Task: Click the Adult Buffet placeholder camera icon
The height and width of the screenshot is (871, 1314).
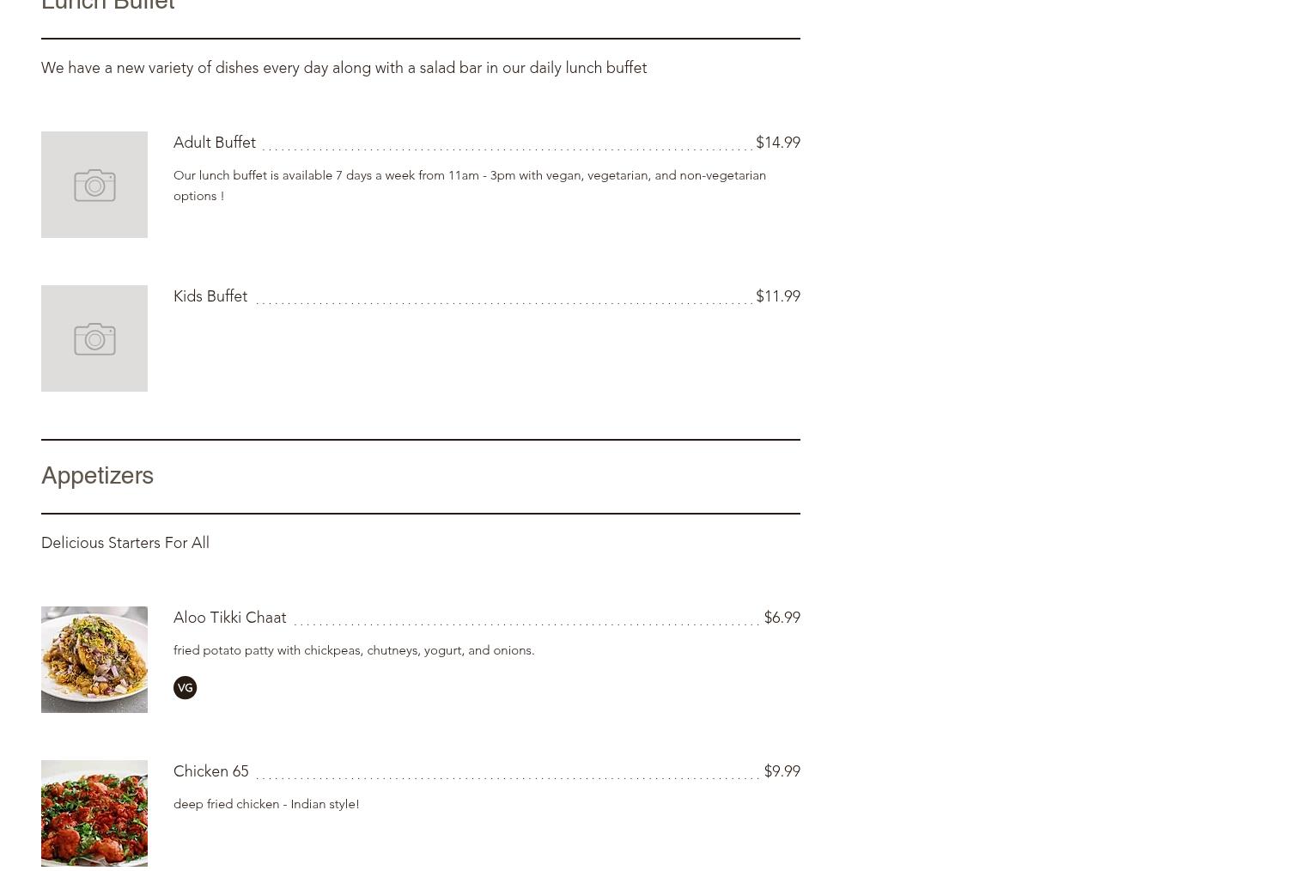Action: pyautogui.click(x=94, y=185)
